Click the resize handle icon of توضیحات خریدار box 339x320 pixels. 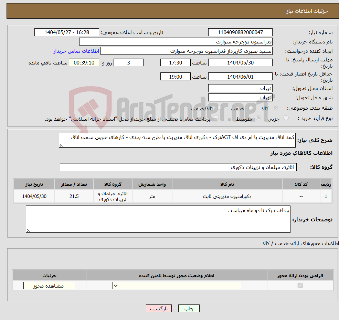28,229
